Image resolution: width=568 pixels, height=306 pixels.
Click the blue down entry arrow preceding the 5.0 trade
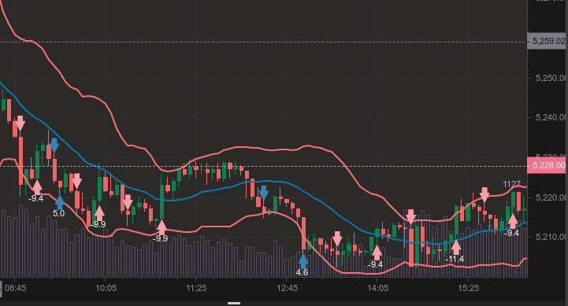tap(54, 145)
